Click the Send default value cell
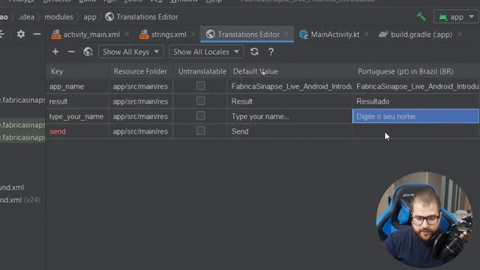Image resolution: width=480 pixels, height=270 pixels. click(290, 131)
